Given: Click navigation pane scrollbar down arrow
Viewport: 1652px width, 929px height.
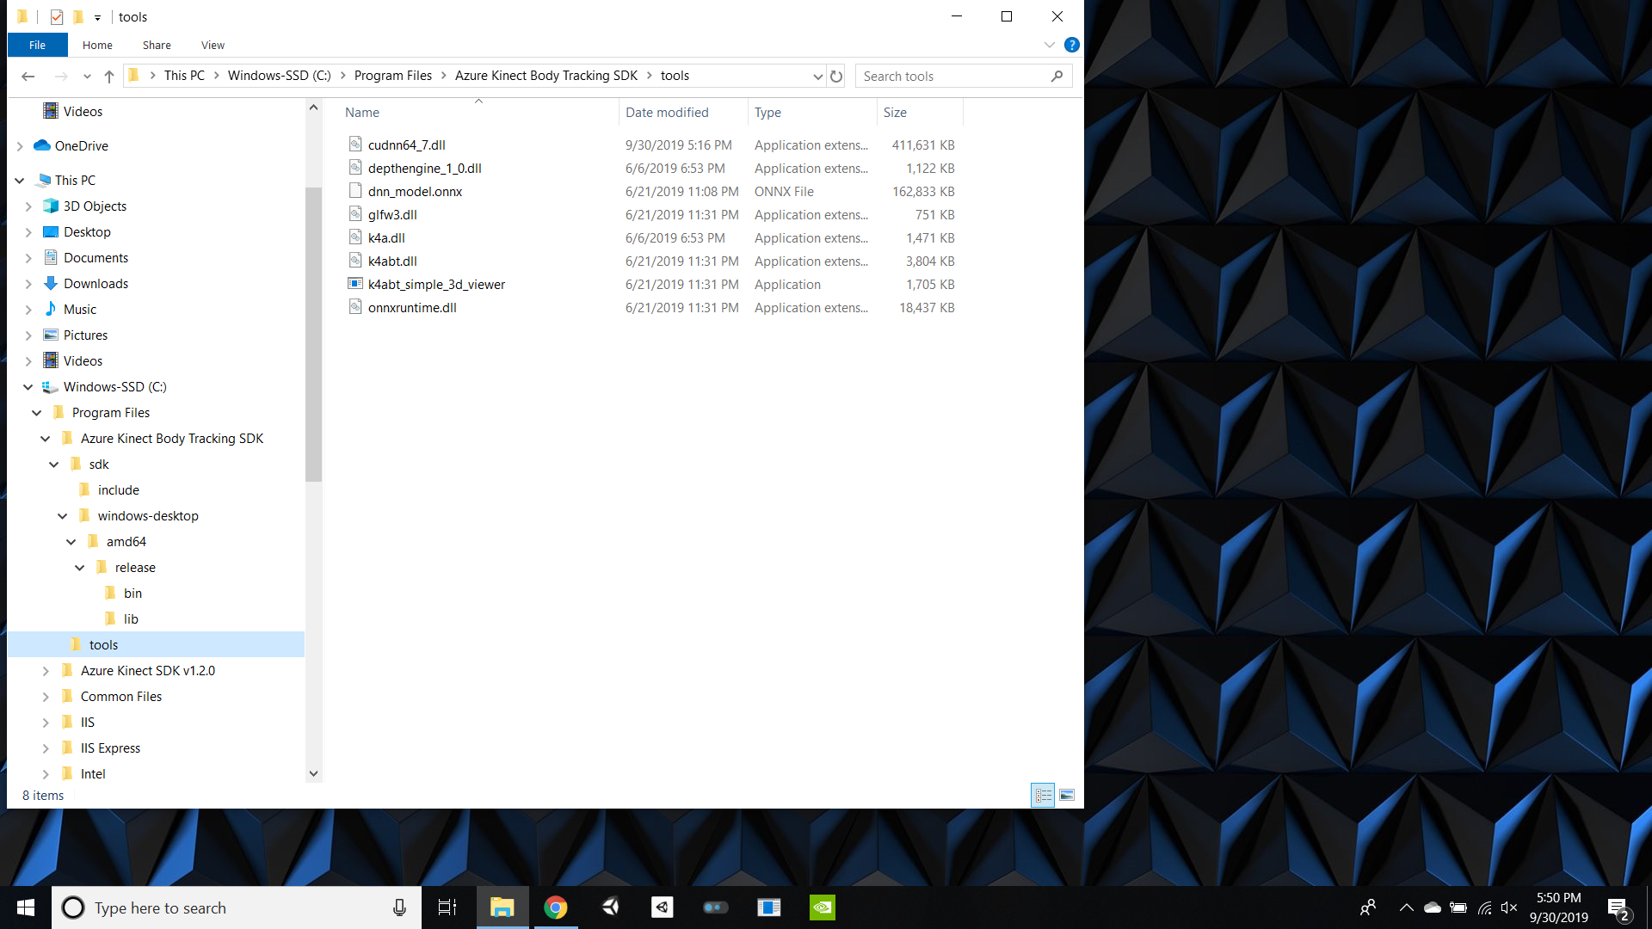Looking at the screenshot, I should click(313, 773).
